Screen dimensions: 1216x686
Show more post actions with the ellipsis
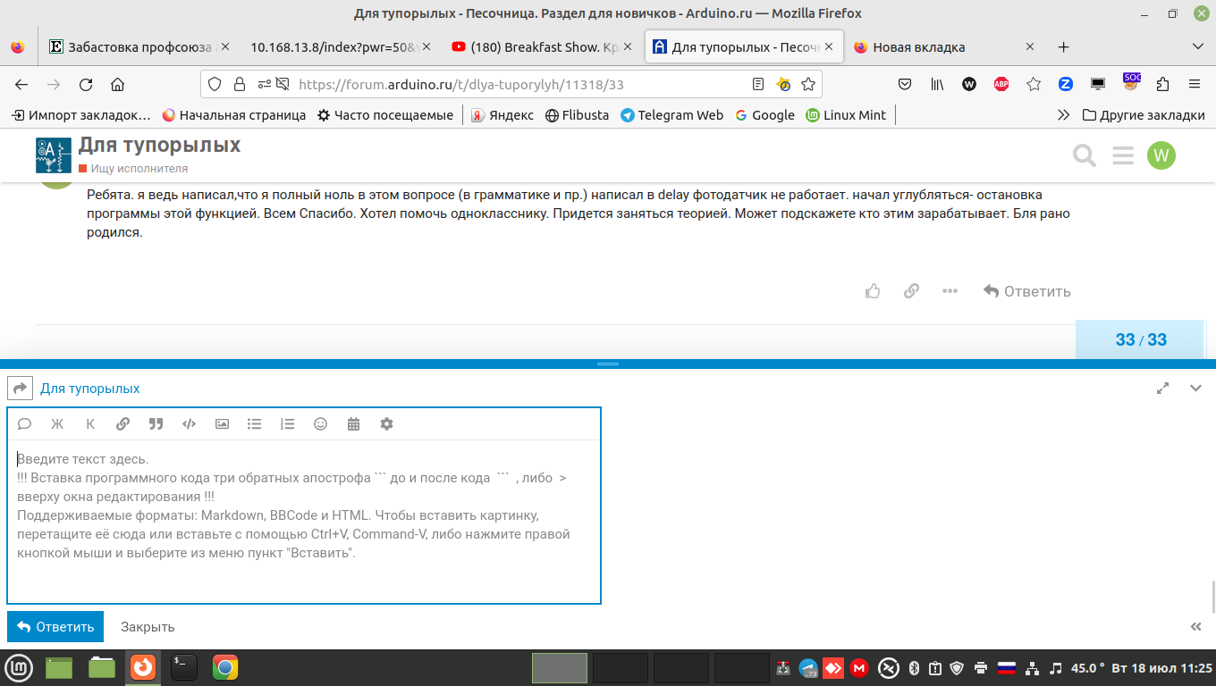(950, 291)
